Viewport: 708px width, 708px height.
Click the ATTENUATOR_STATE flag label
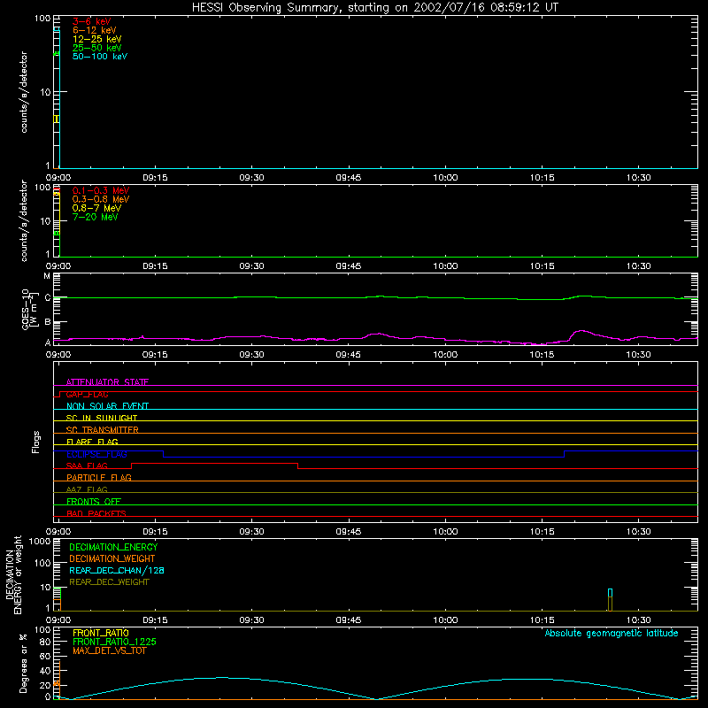[107, 382]
